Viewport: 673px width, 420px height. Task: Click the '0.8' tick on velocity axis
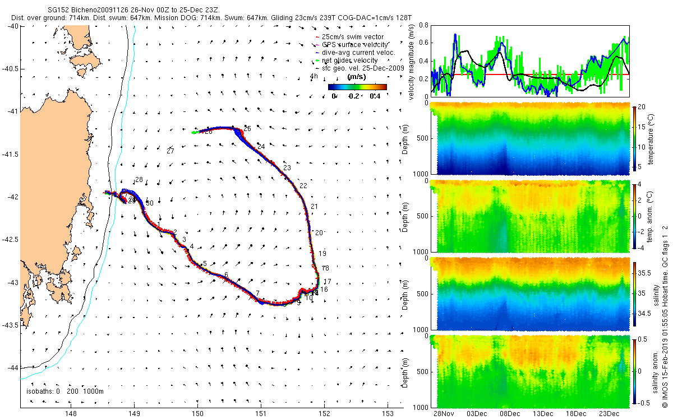point(424,25)
